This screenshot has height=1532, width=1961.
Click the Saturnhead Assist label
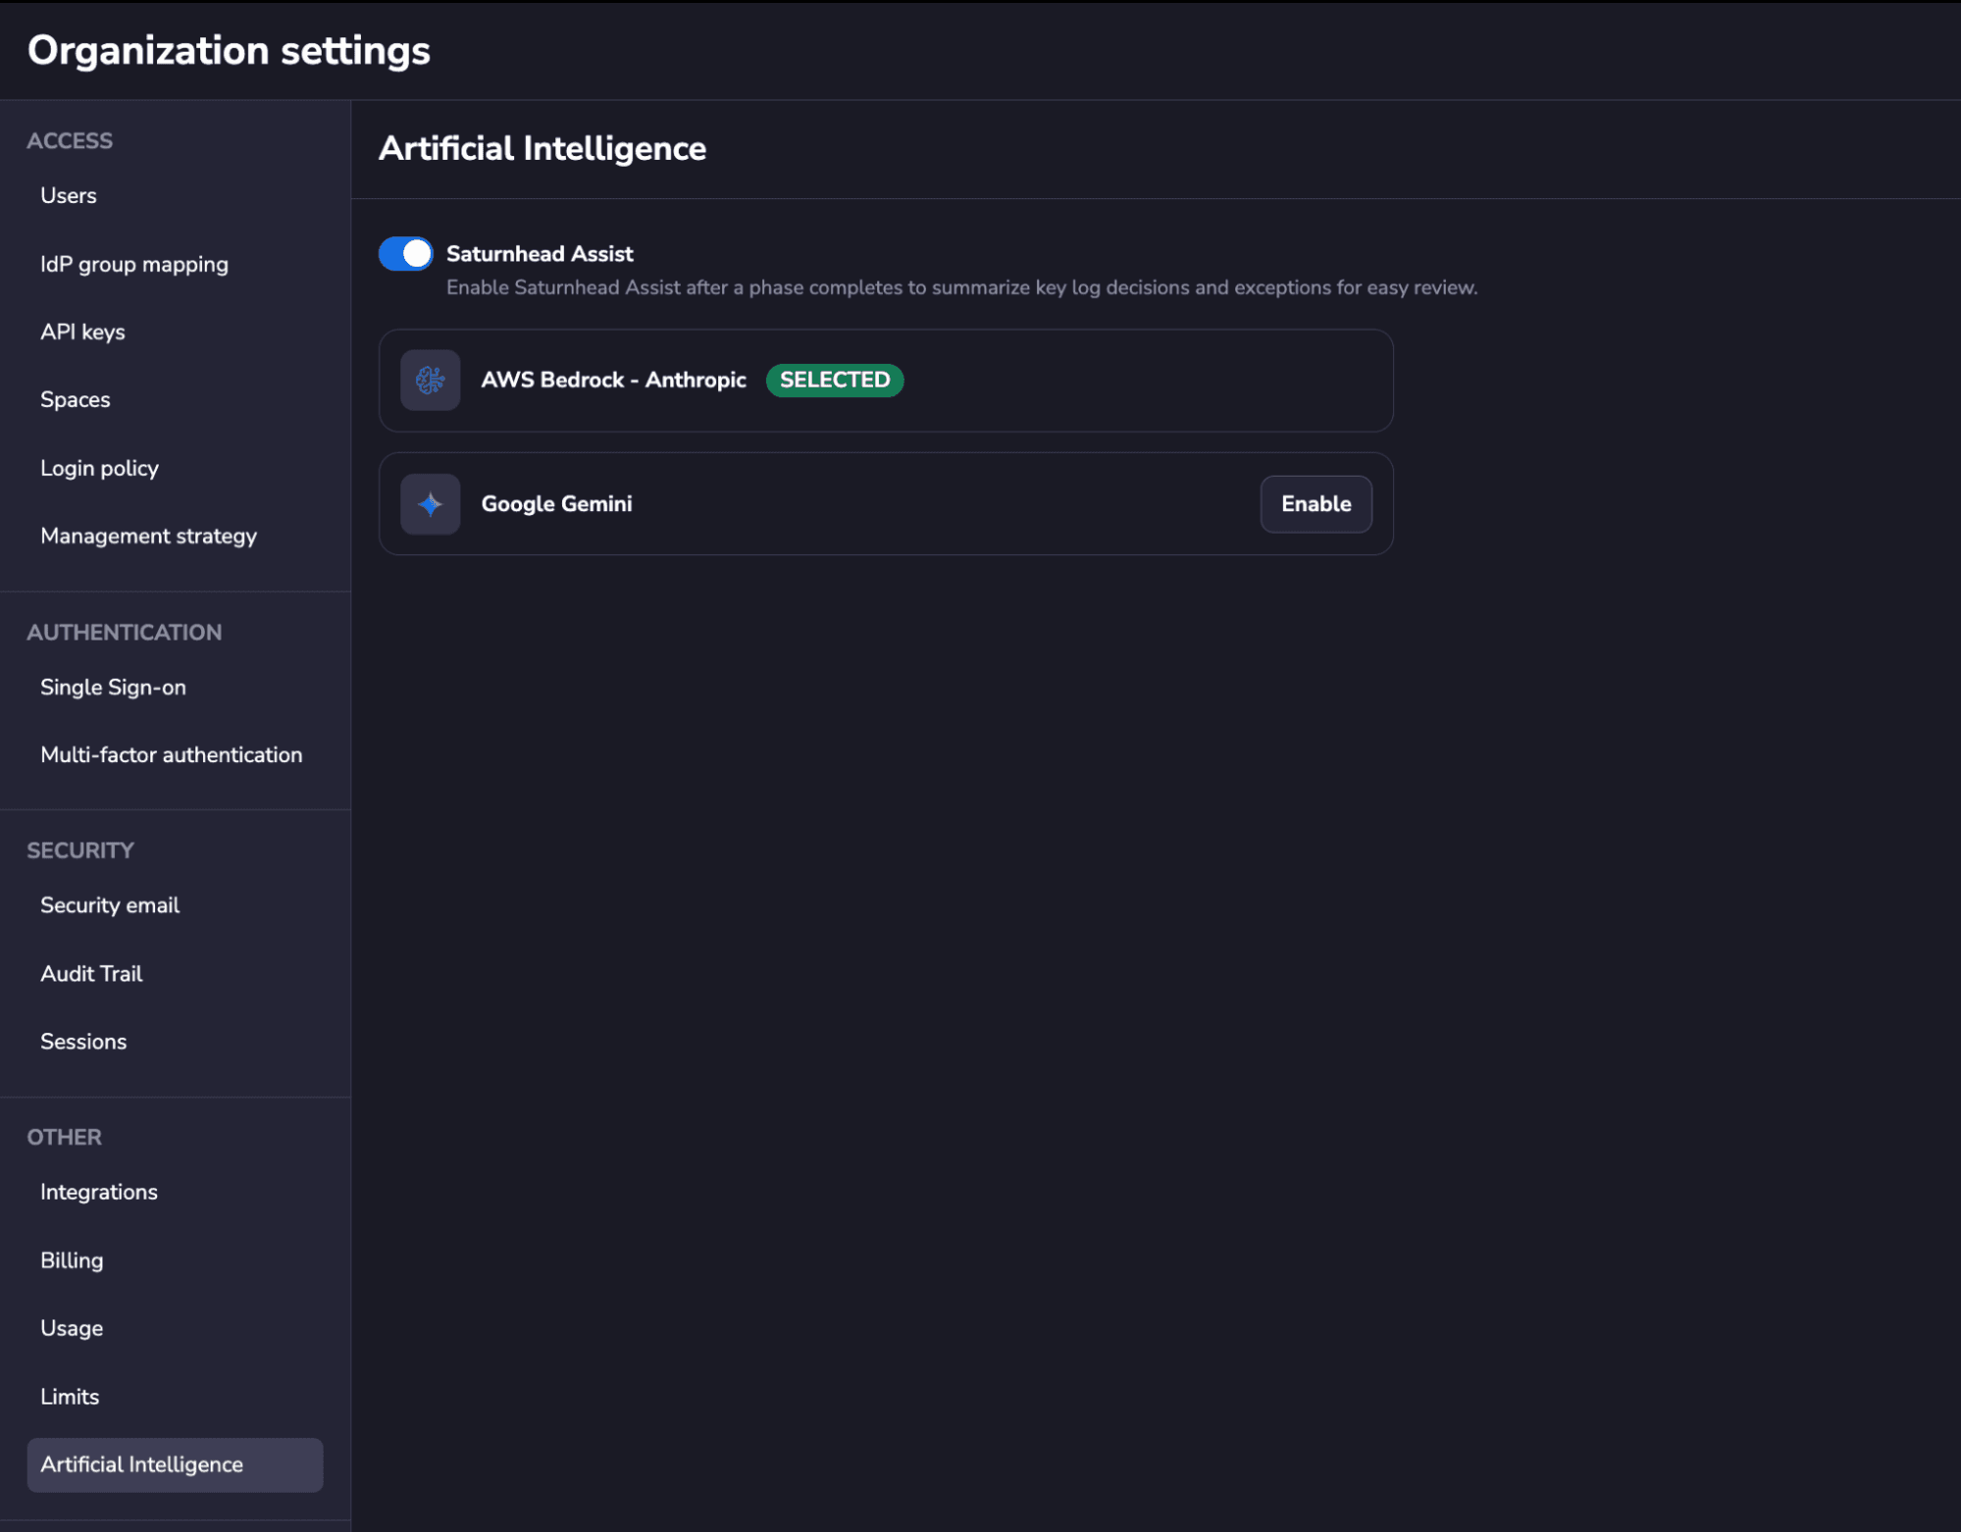[540, 254]
